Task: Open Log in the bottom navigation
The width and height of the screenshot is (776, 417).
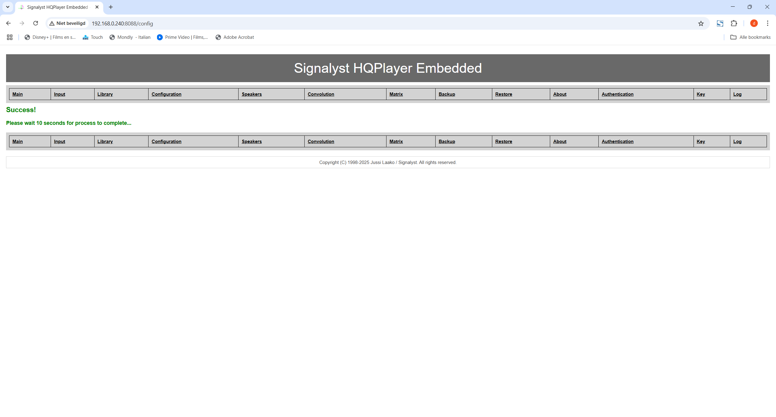Action: [x=738, y=142]
